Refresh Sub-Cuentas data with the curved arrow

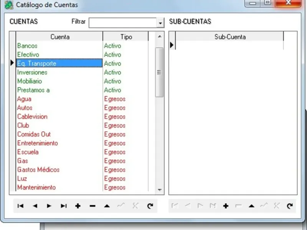point(290,206)
